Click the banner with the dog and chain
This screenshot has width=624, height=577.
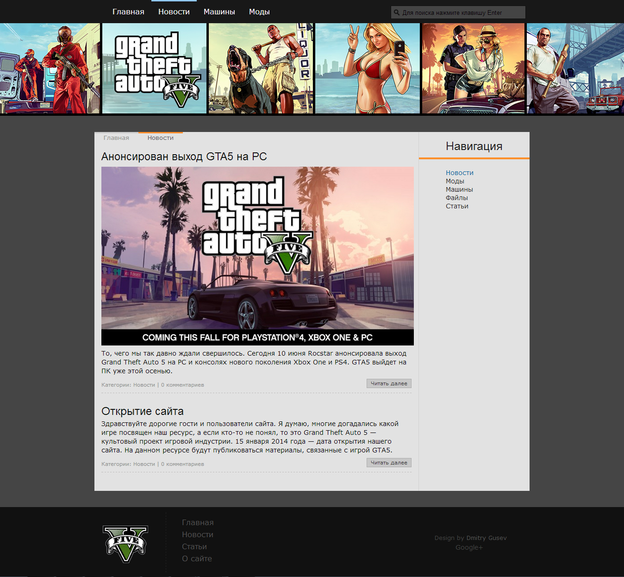pos(260,68)
